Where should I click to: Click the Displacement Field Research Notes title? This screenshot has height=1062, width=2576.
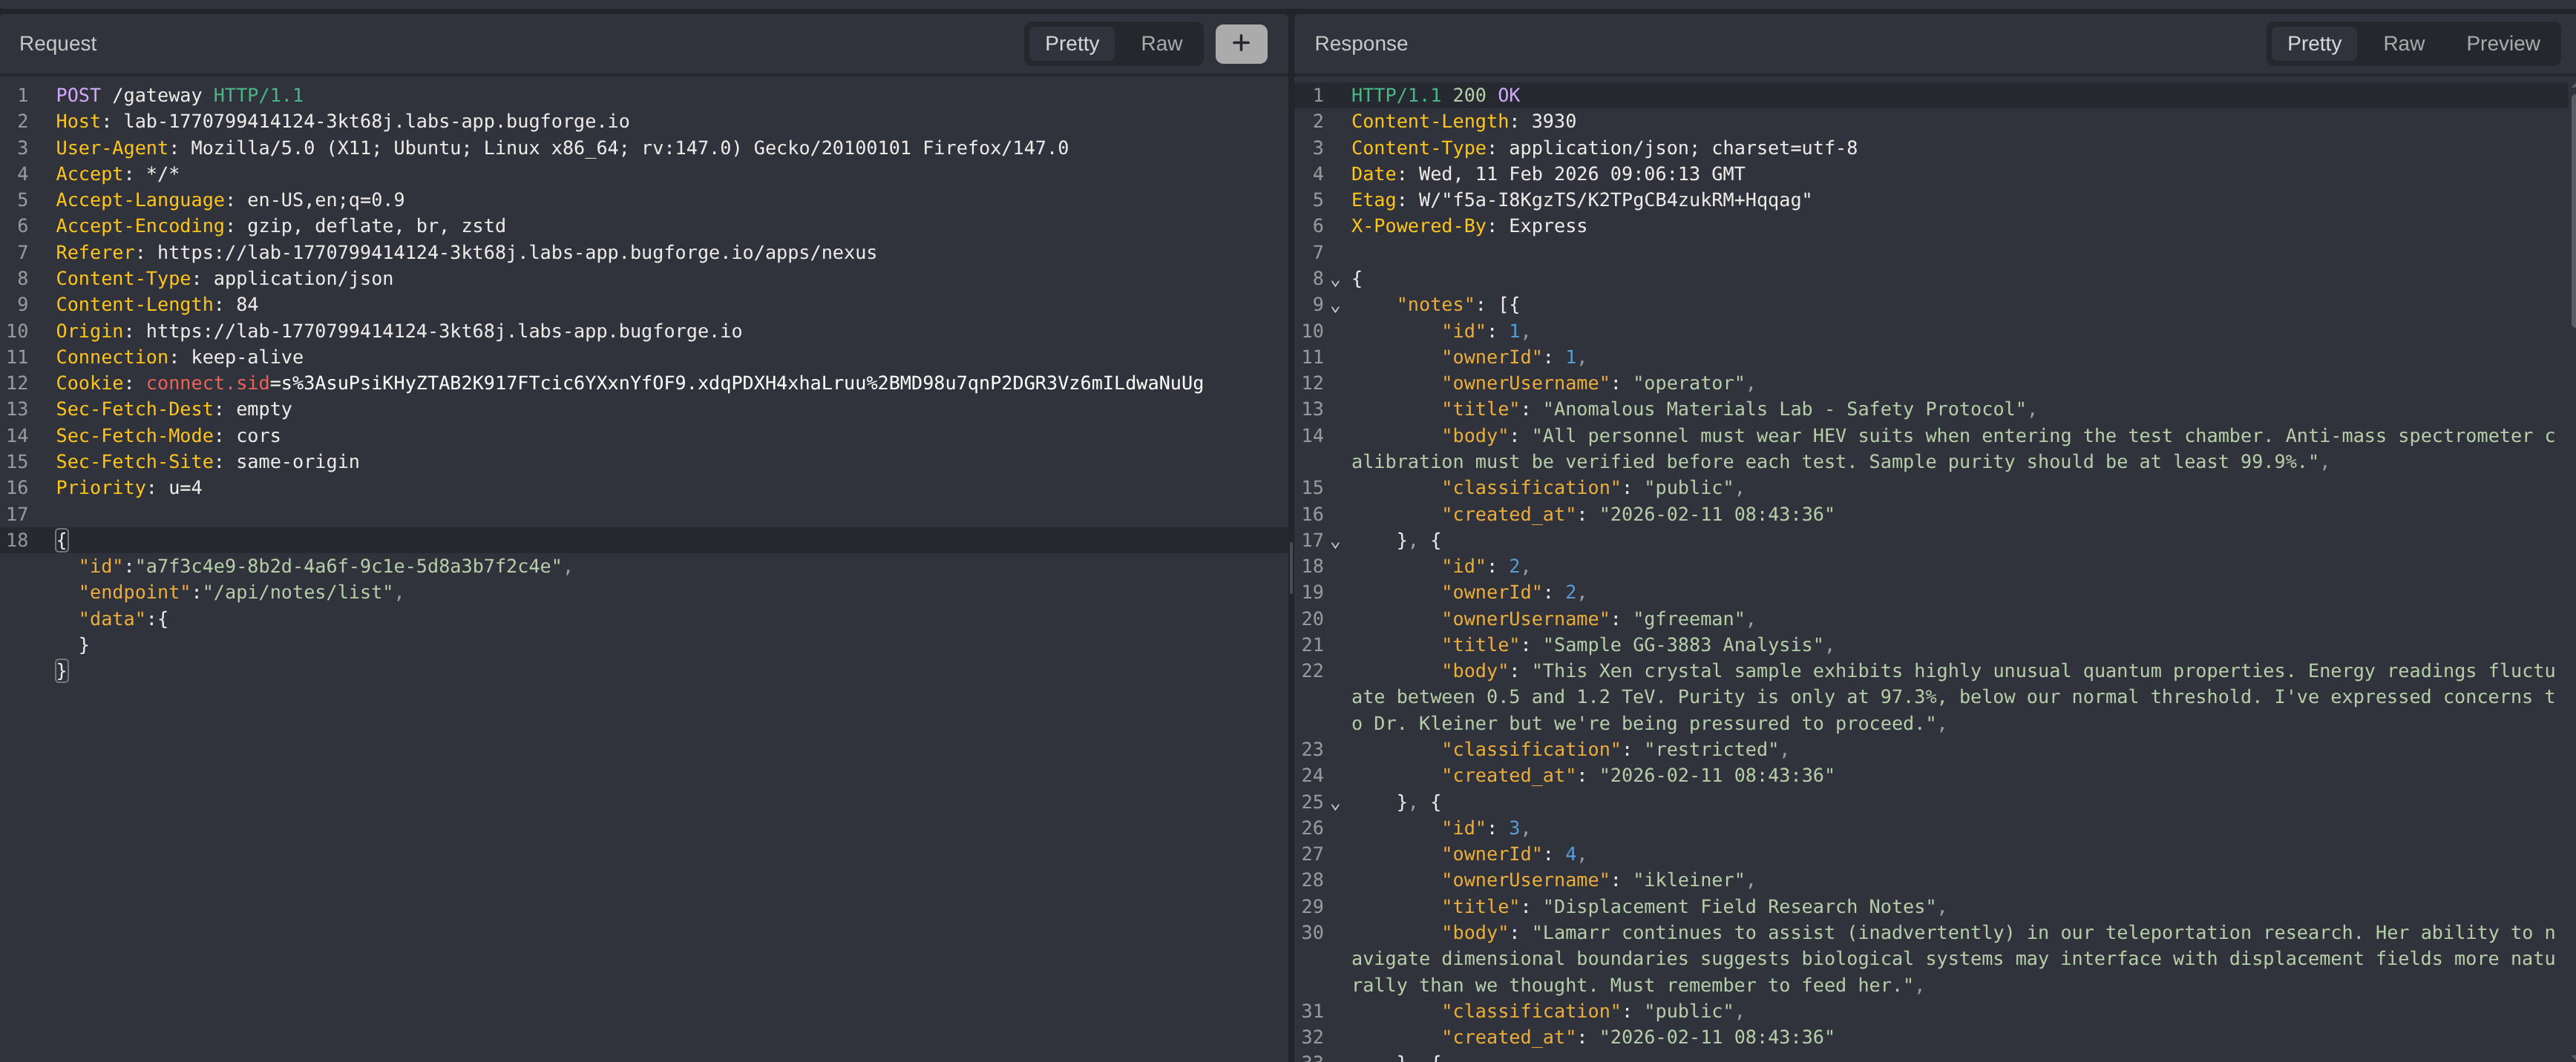point(1739,906)
